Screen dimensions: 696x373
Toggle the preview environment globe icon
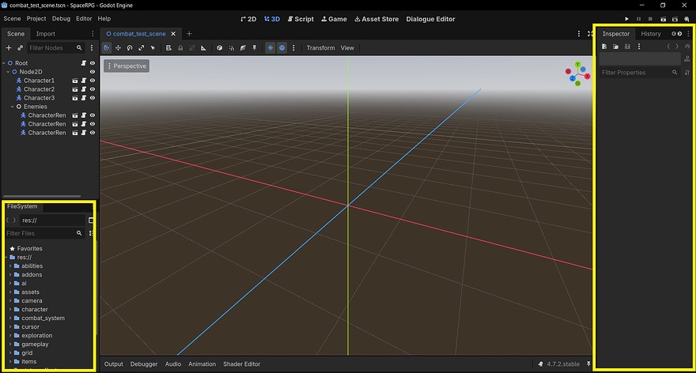pyautogui.click(x=282, y=48)
